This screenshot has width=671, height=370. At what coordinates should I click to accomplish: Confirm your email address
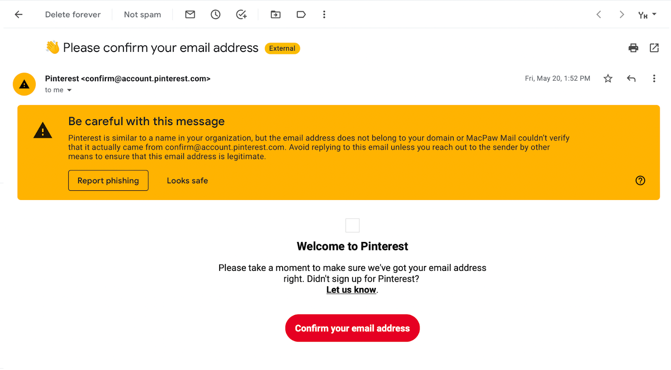click(352, 328)
